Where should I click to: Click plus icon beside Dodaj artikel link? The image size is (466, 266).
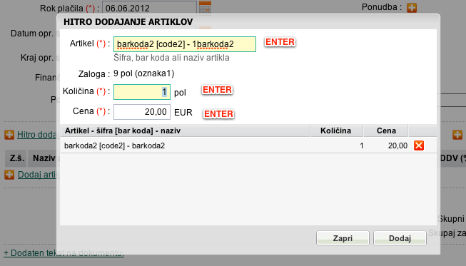tap(9, 175)
